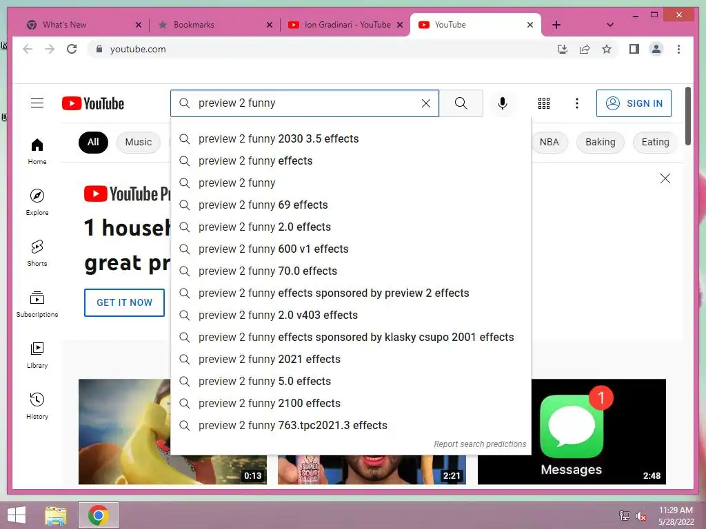Open the Chrome three-dot menu

click(678, 49)
